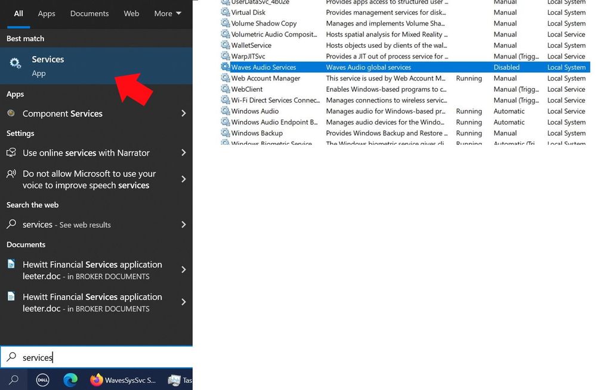Expand the 'services' web results chevron
This screenshot has width=596, height=390.
coord(183,225)
